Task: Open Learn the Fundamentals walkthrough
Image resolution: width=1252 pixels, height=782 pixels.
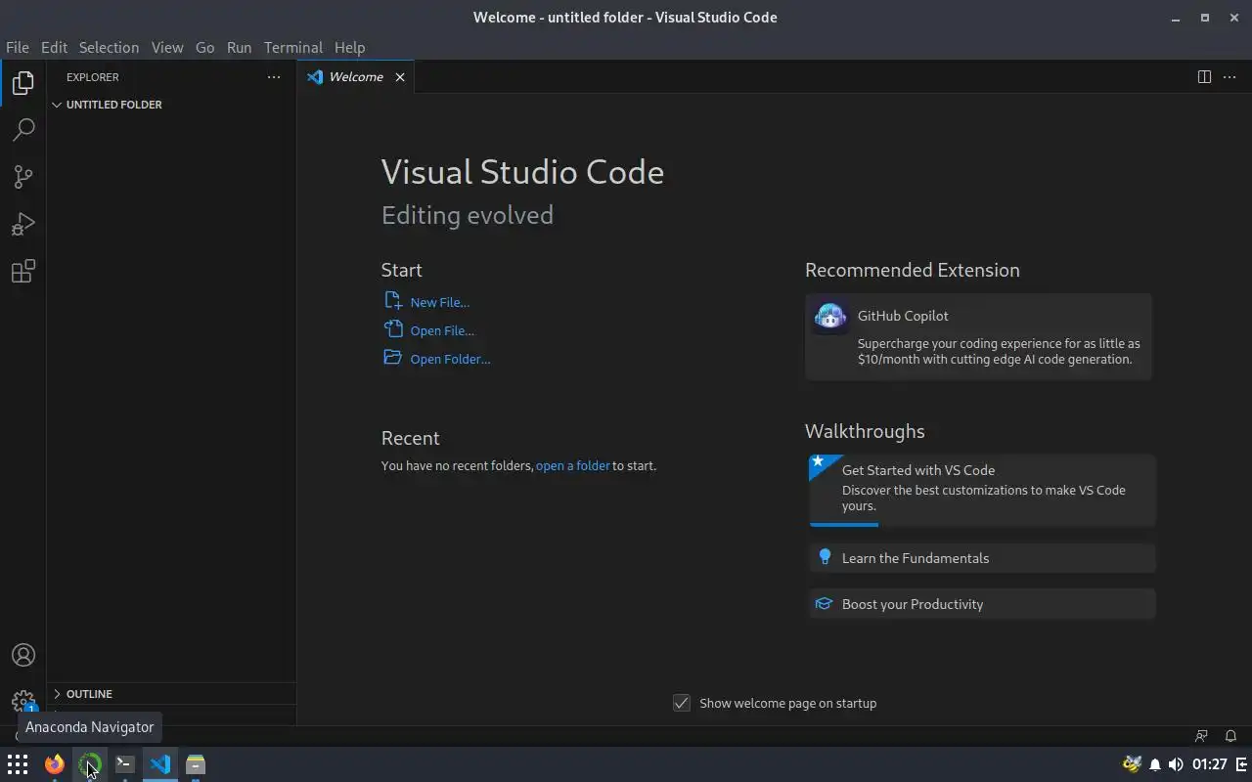Action: [983, 558]
